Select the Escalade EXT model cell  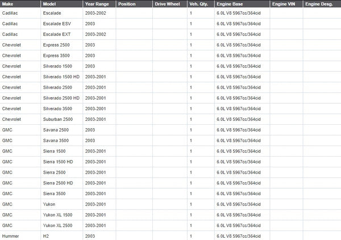(57, 34)
